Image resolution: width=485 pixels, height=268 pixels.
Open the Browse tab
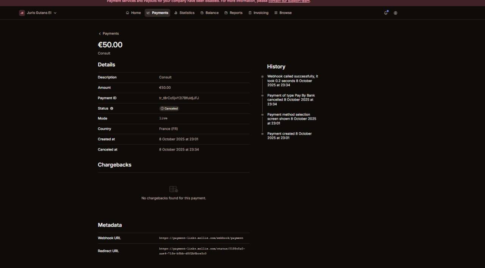click(x=283, y=13)
